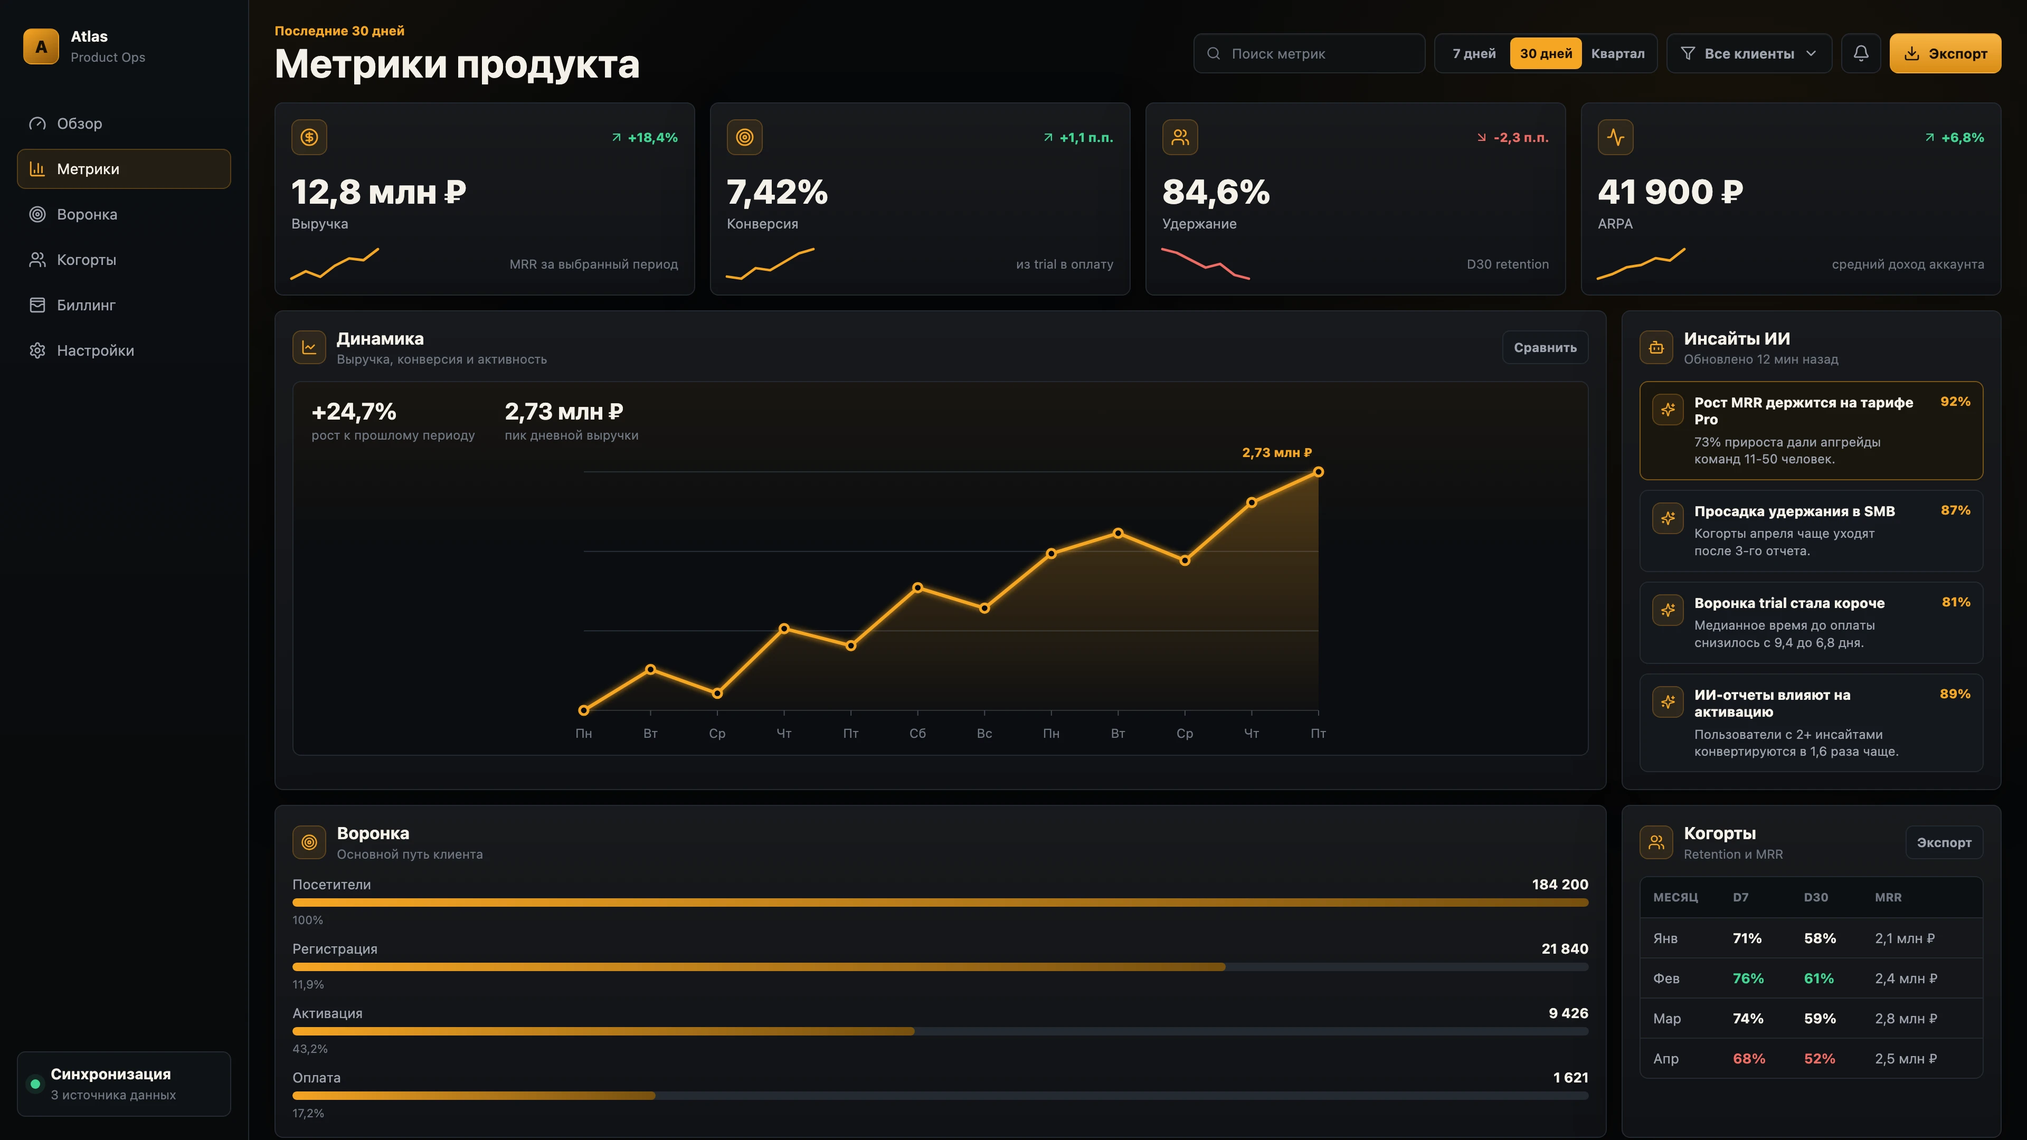Open the Метрики sidebar item
Screen dimensions: 2027x1140
124,168
